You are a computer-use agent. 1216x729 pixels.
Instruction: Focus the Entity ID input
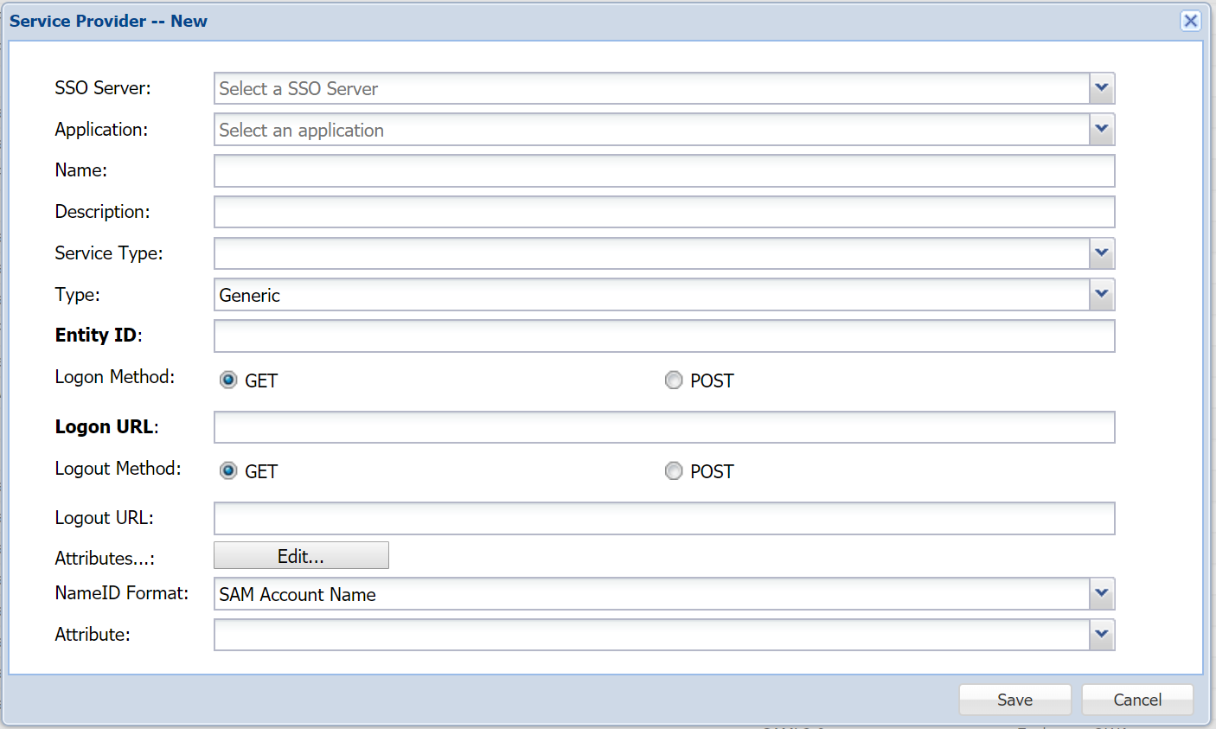coord(663,336)
